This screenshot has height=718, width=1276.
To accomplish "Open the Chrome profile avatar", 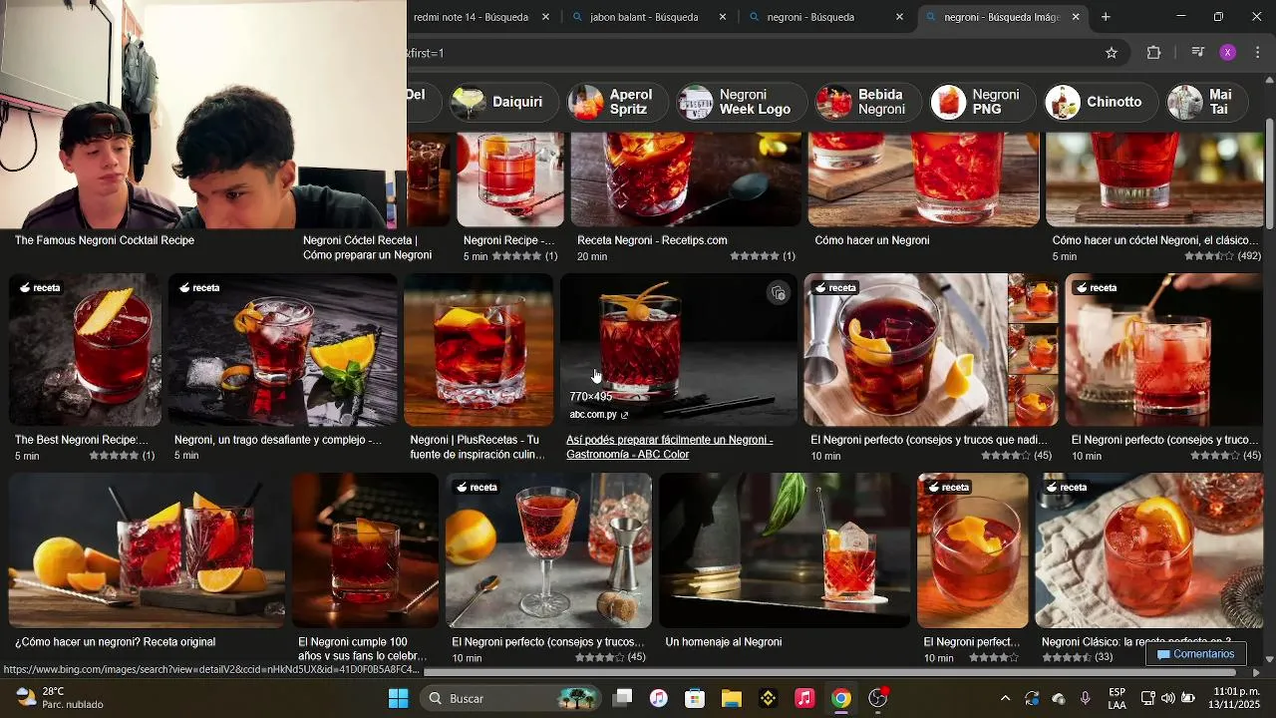I will pos(1228,53).
